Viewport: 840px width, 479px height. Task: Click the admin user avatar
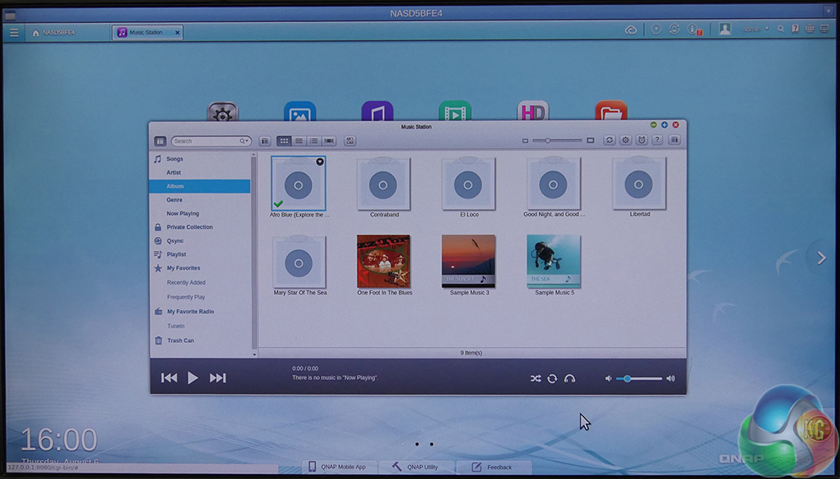tap(725, 29)
